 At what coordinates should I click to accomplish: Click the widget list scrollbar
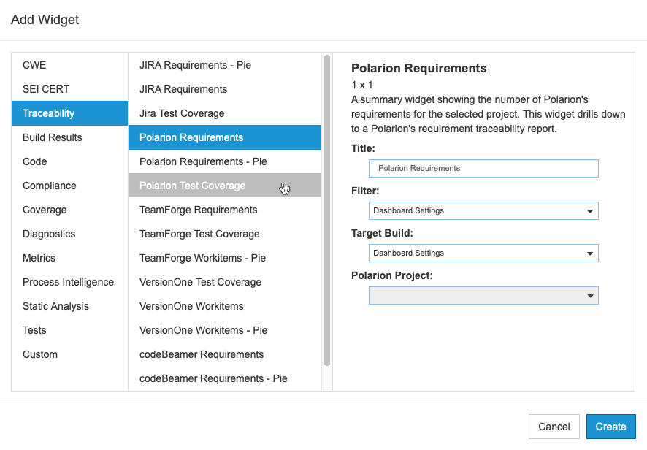[327, 210]
